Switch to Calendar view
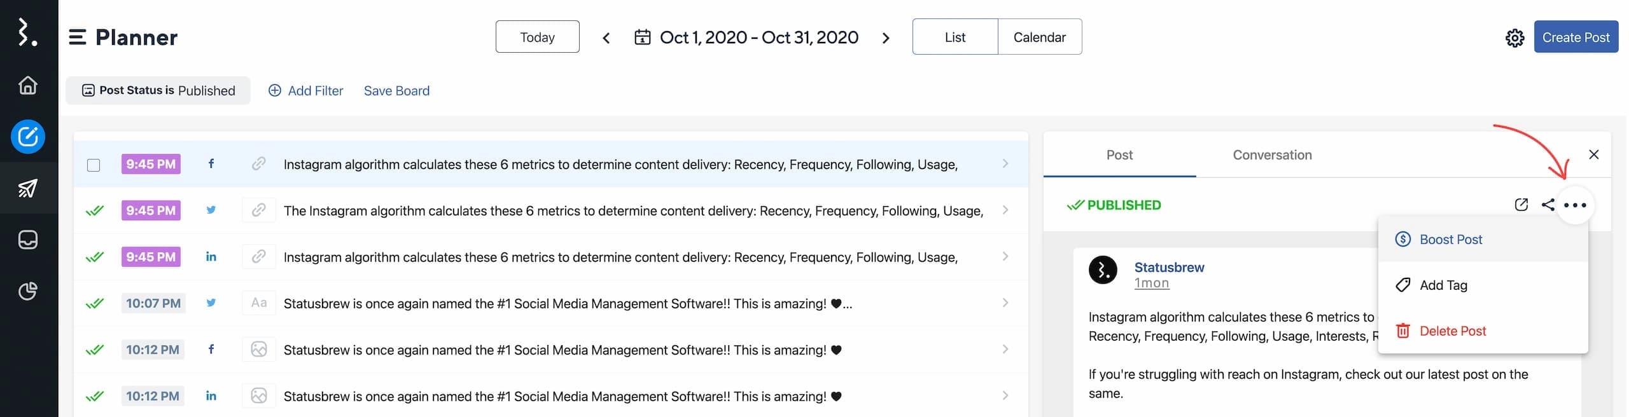Image resolution: width=1629 pixels, height=417 pixels. (1040, 37)
